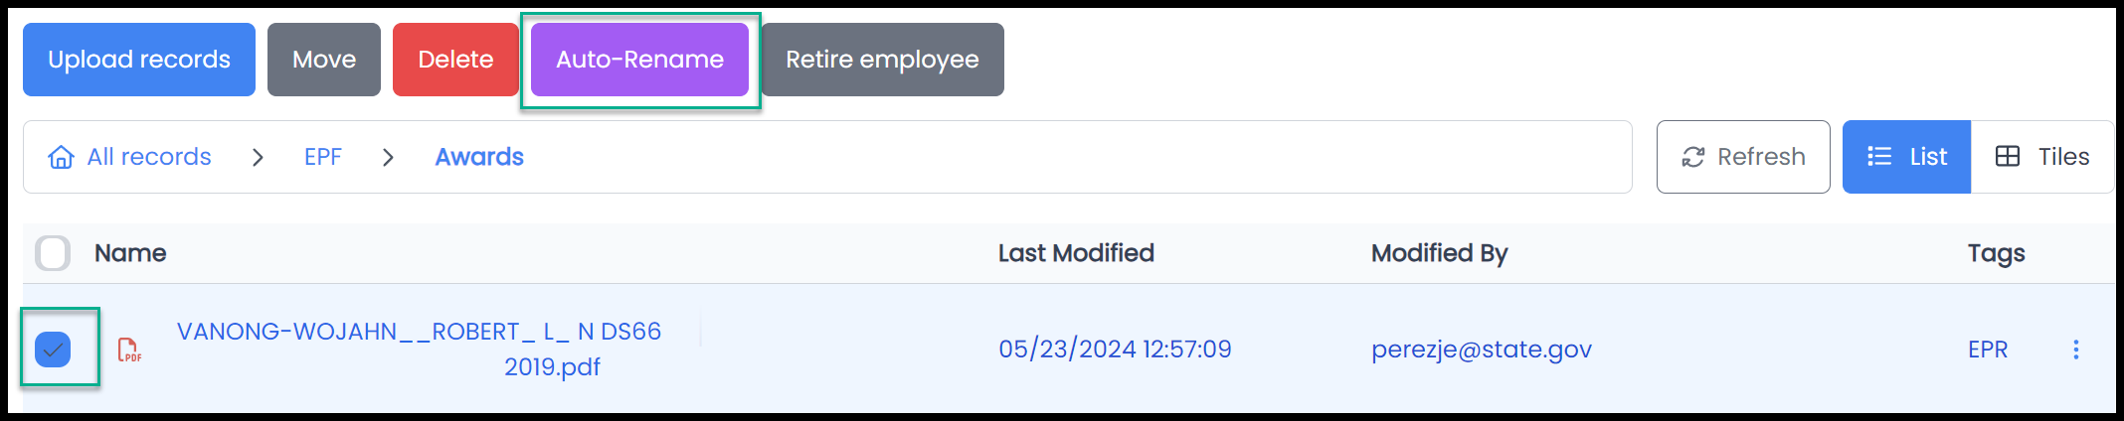2124x421 pixels.
Task: Click the Auto-Rename button
Action: click(639, 60)
